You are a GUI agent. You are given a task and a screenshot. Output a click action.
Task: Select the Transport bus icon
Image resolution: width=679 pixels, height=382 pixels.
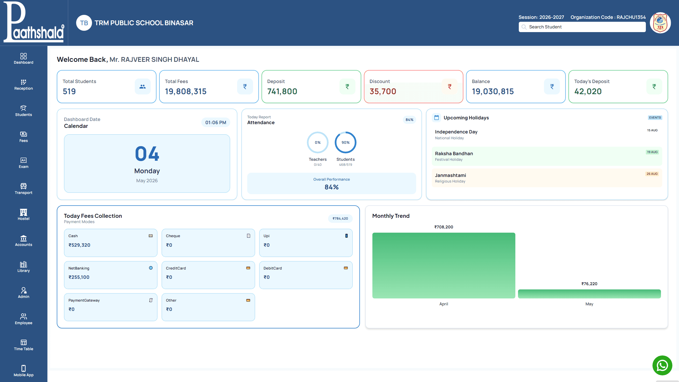23,186
